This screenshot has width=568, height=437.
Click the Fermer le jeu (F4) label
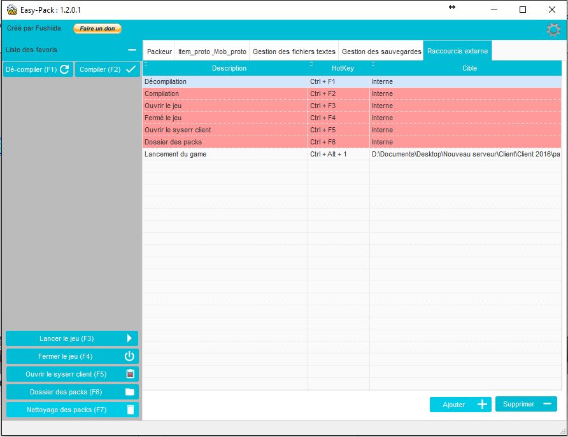(66, 356)
